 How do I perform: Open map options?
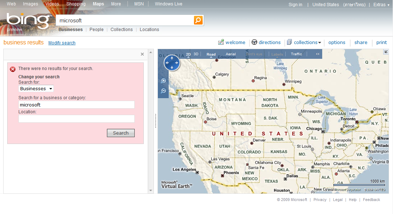337,43
